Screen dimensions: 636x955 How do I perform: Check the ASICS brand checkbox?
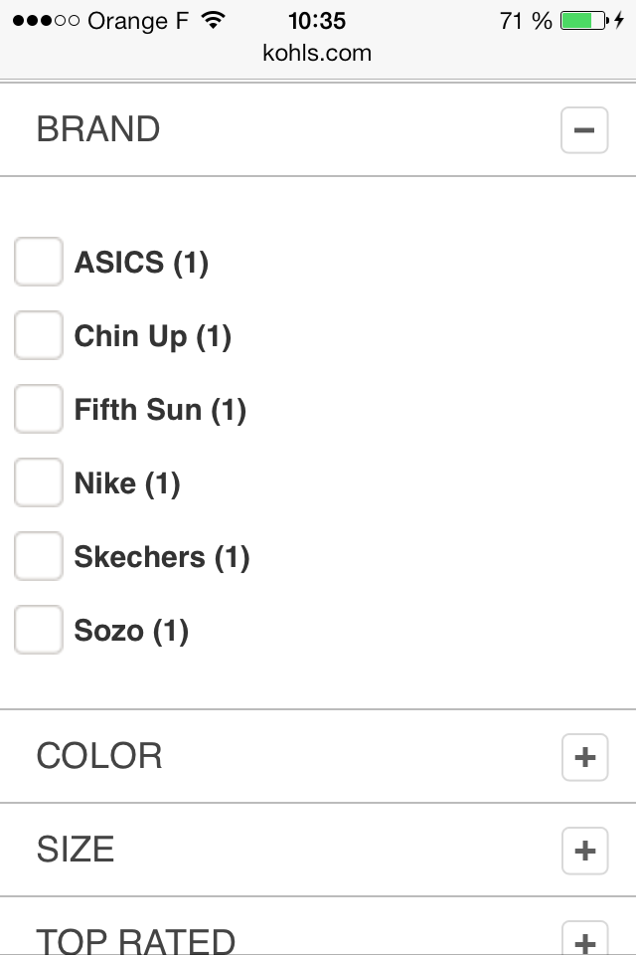tap(38, 262)
